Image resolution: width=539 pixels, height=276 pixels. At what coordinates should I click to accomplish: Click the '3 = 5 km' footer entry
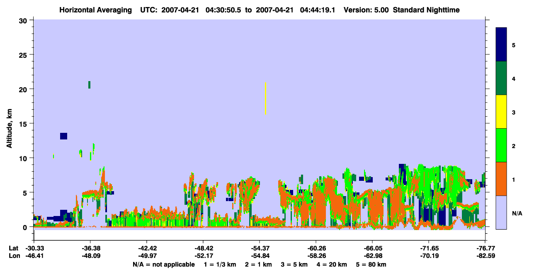[x=294, y=264]
